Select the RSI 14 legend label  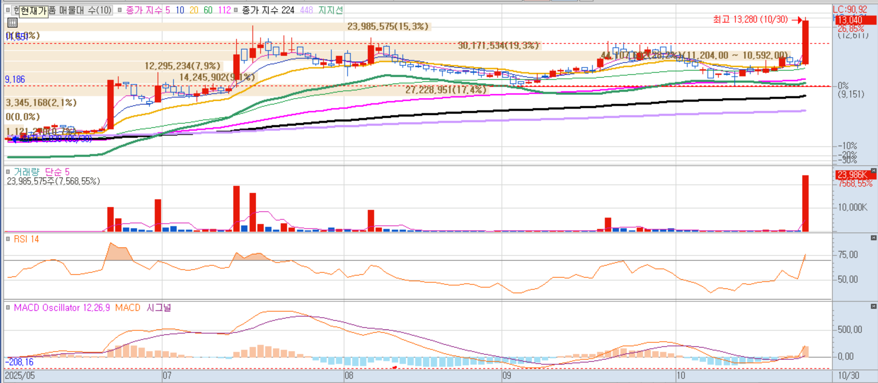26,239
